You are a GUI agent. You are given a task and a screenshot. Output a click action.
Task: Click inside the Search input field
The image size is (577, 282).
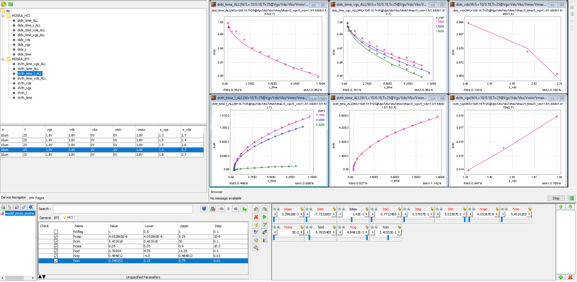121,209
